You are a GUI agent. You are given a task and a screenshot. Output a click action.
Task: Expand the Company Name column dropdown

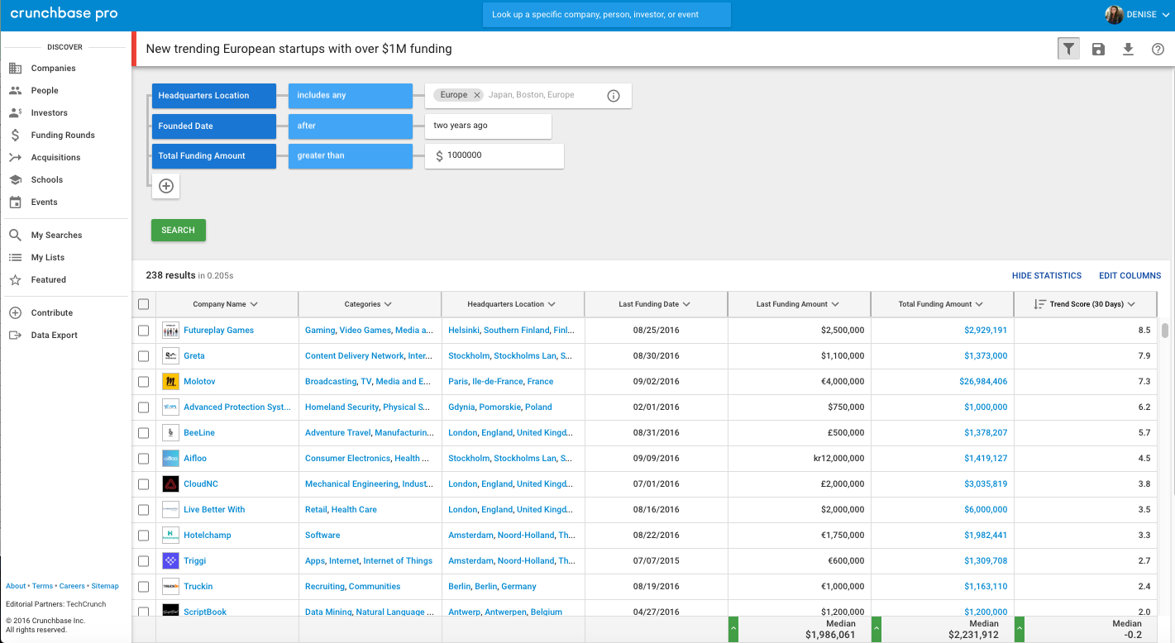tap(254, 304)
